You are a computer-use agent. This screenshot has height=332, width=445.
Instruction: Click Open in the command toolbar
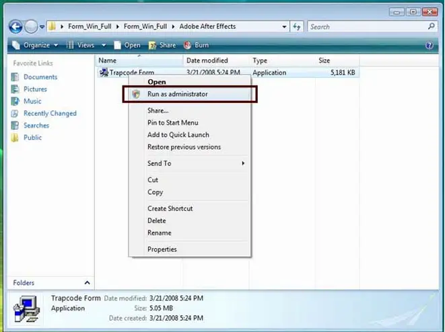(x=127, y=45)
